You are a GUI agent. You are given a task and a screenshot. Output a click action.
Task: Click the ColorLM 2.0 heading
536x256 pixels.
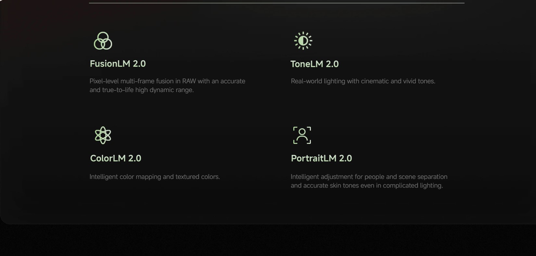tap(116, 158)
